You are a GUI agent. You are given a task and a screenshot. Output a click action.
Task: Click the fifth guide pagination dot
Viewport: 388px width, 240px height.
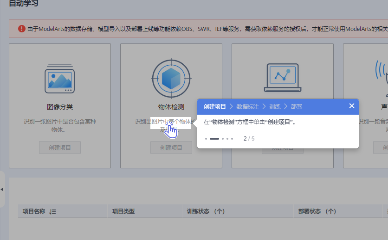tap(232, 139)
